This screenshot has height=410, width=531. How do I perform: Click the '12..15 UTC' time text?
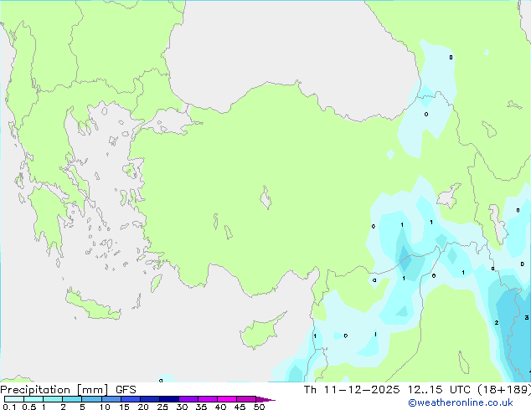pos(439,390)
